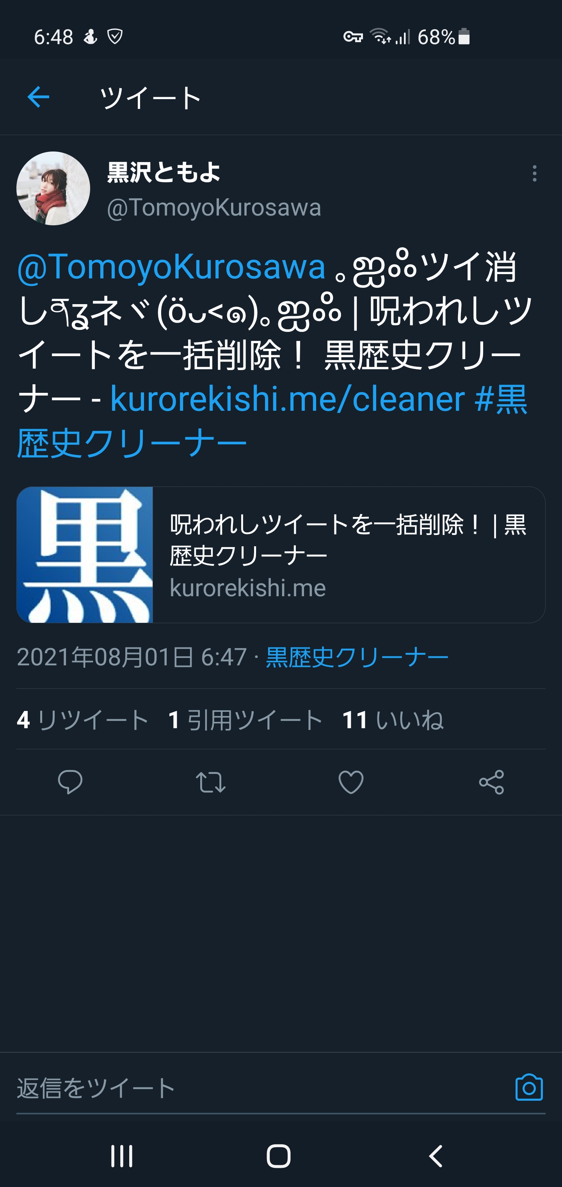View the 11 いいね list
Viewport: 562px width, 1187px height.
[393, 720]
